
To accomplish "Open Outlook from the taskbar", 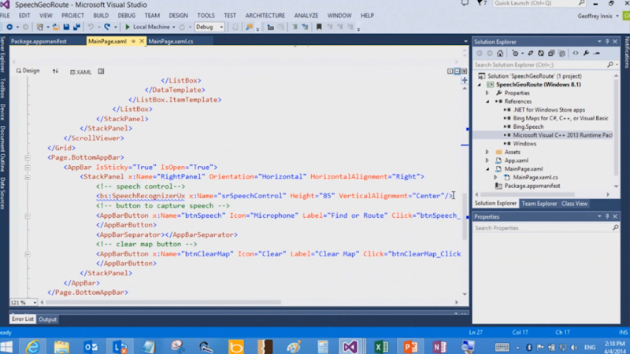I will click(91, 346).
